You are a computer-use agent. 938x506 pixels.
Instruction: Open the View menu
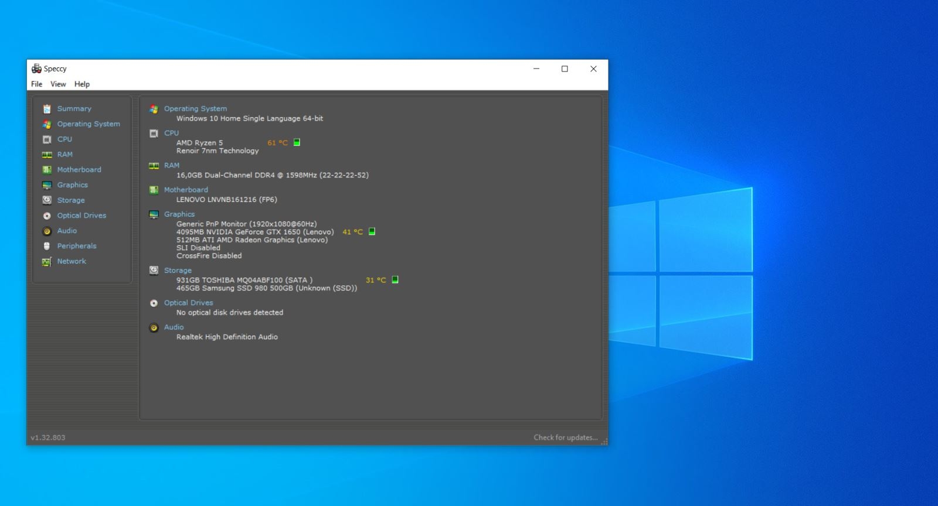pyautogui.click(x=58, y=84)
